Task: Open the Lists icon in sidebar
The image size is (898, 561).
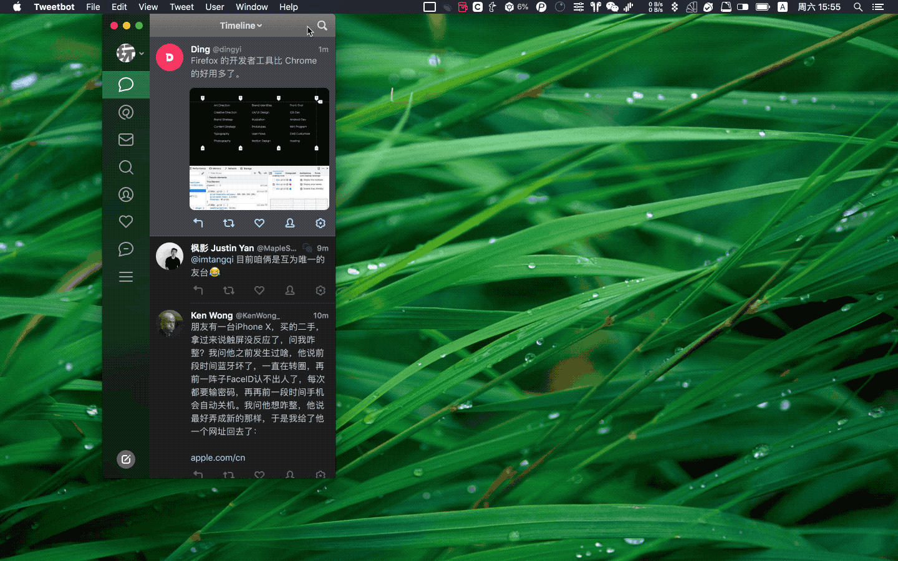Action: point(126,277)
